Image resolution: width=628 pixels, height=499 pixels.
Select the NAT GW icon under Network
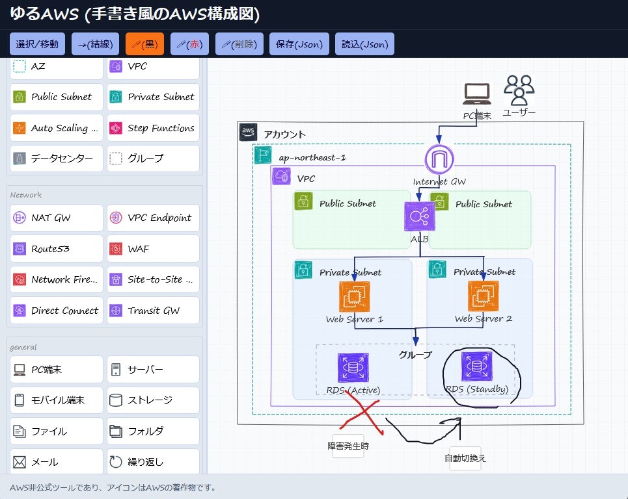(x=56, y=218)
